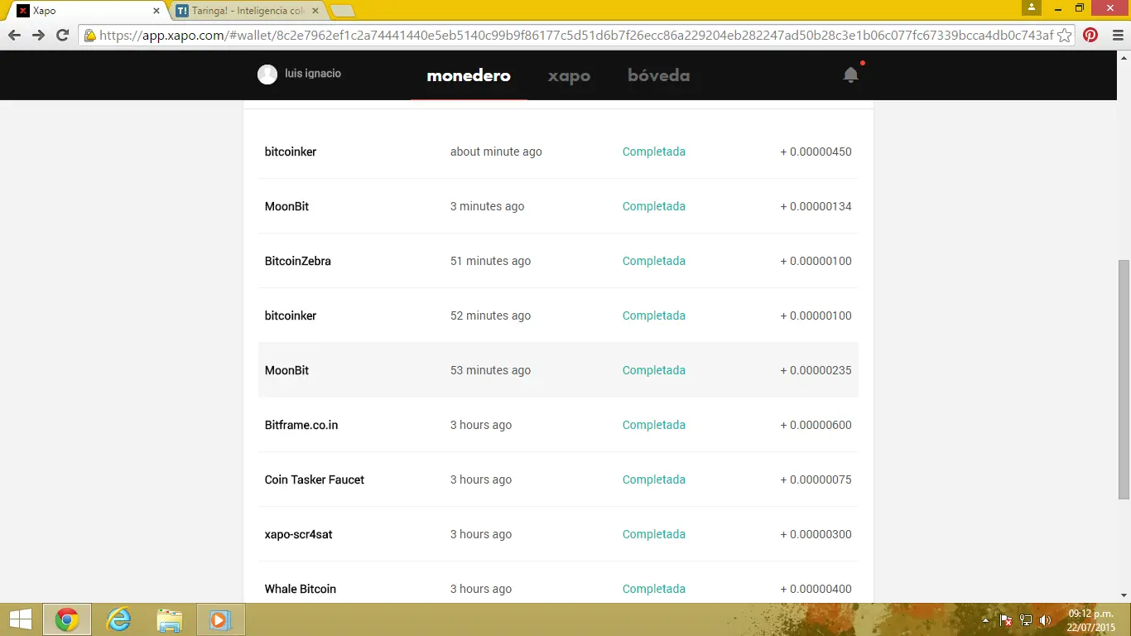Image resolution: width=1131 pixels, height=636 pixels.
Task: Click the + 0.00000134 amount
Action: (x=816, y=206)
